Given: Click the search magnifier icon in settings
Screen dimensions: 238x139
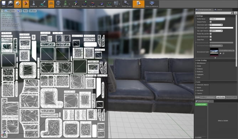Looking at the screenshot, I should click(x=232, y=13).
